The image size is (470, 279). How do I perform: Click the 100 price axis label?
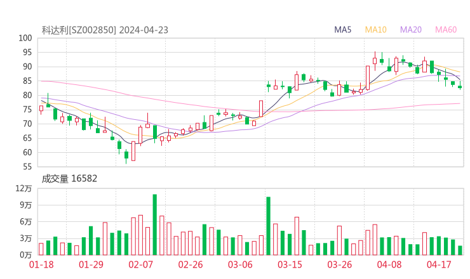[25, 38]
